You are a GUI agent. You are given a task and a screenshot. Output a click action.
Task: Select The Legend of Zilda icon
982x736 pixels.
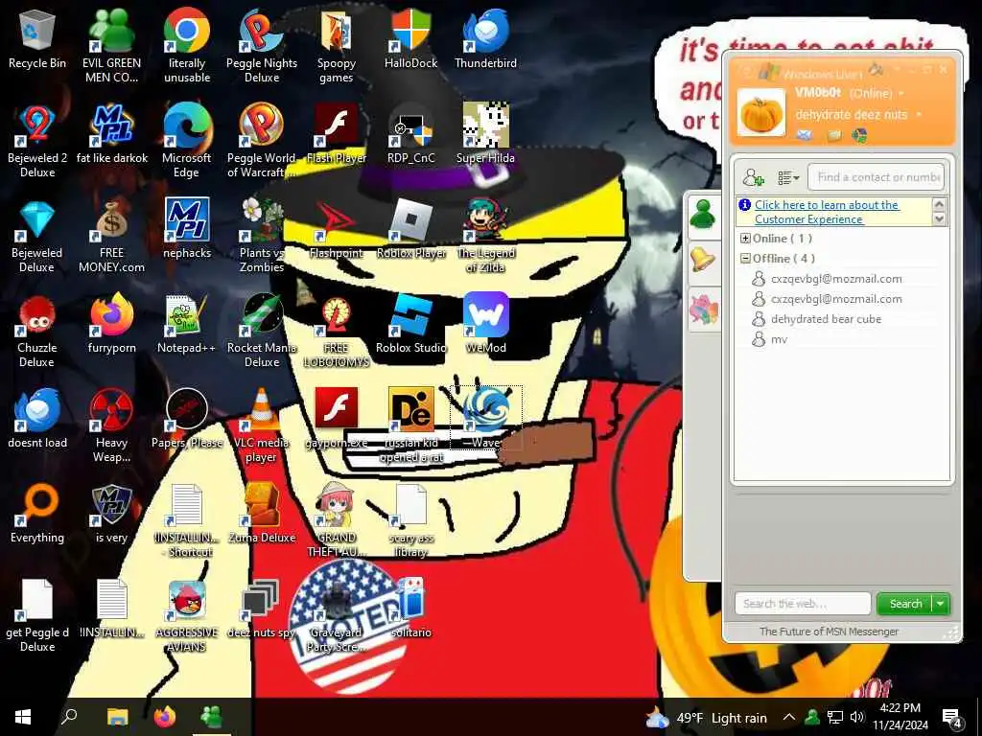485,236
